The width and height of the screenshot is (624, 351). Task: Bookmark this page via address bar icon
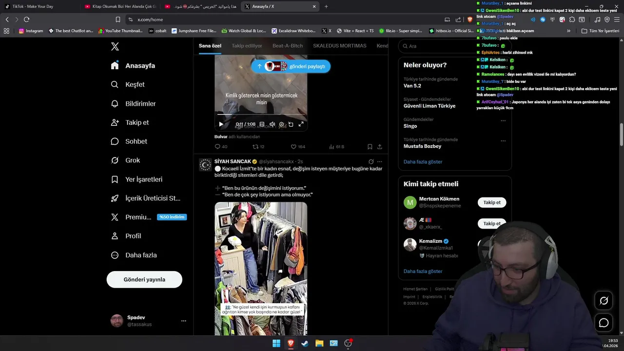click(x=117, y=19)
